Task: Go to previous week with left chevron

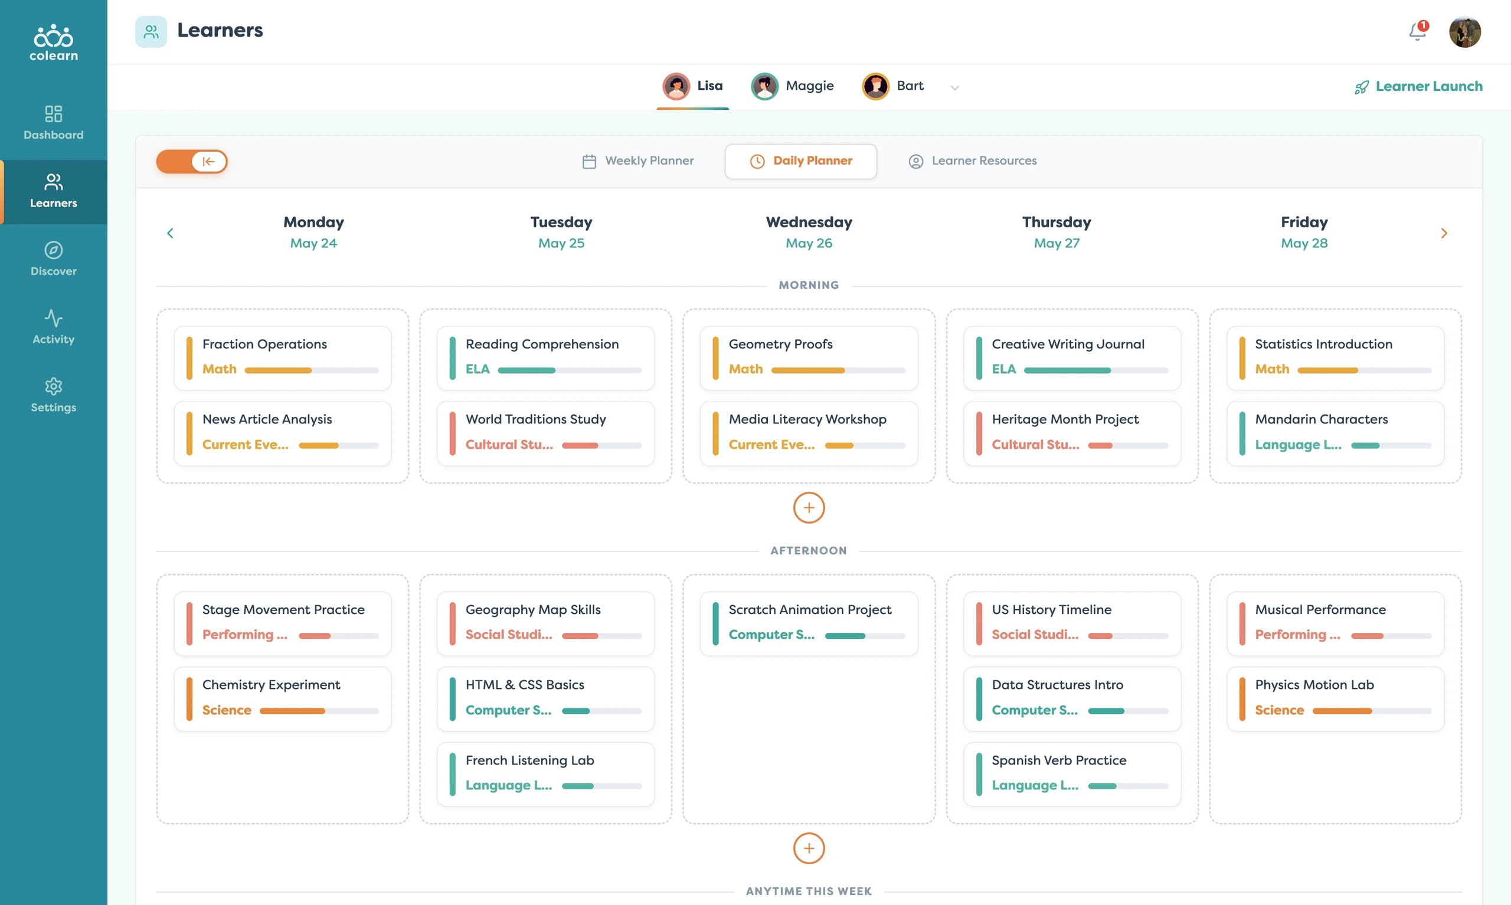Action: click(x=170, y=233)
